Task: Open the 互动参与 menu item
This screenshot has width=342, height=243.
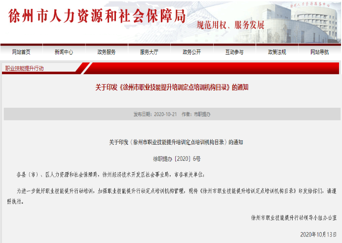Action: pyautogui.click(x=234, y=52)
